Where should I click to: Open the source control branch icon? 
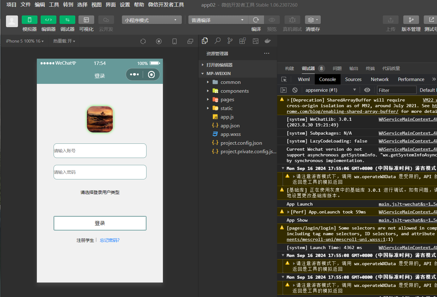(230, 41)
